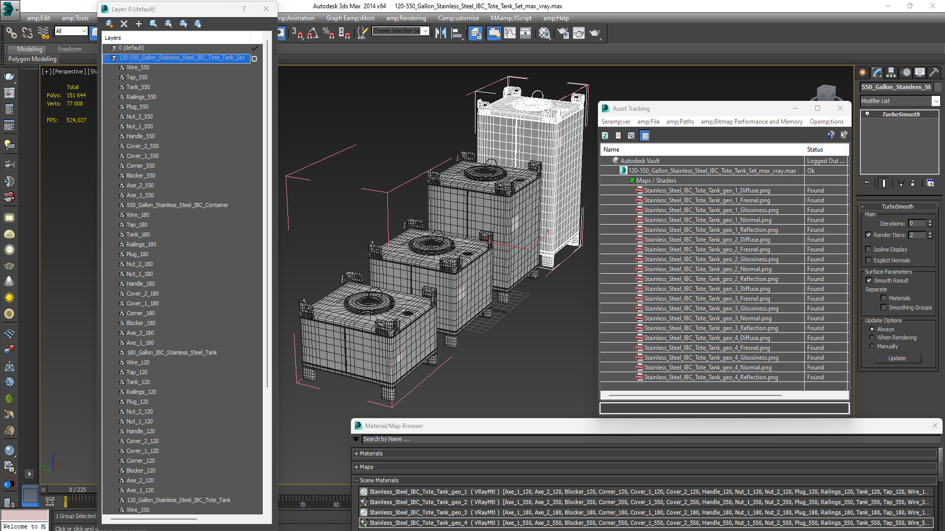Collapse the 120-550_Gallon layer tree node
This screenshot has height=531, width=945.
[x=106, y=58]
